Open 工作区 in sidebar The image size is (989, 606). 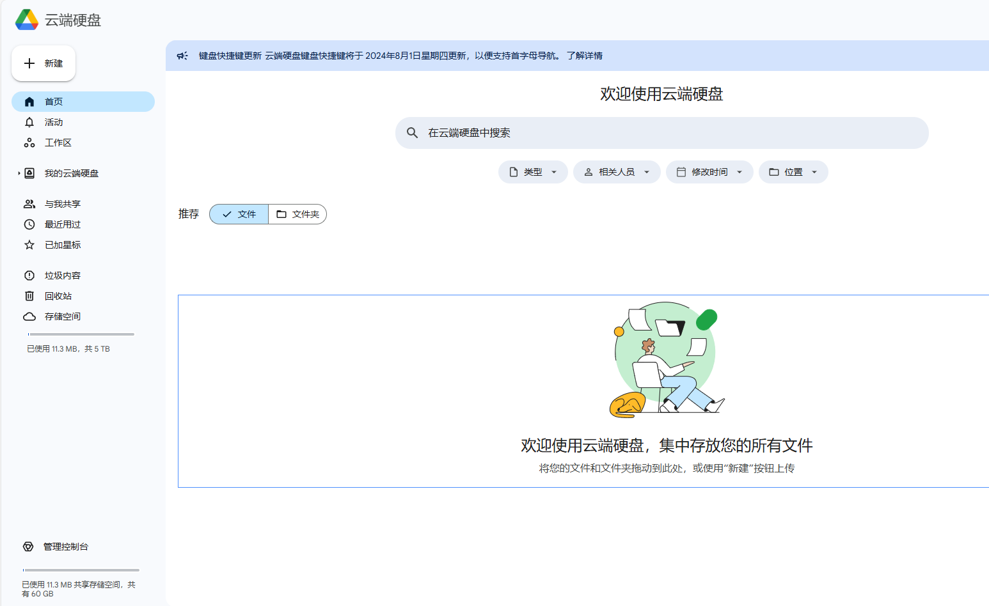pyautogui.click(x=83, y=143)
